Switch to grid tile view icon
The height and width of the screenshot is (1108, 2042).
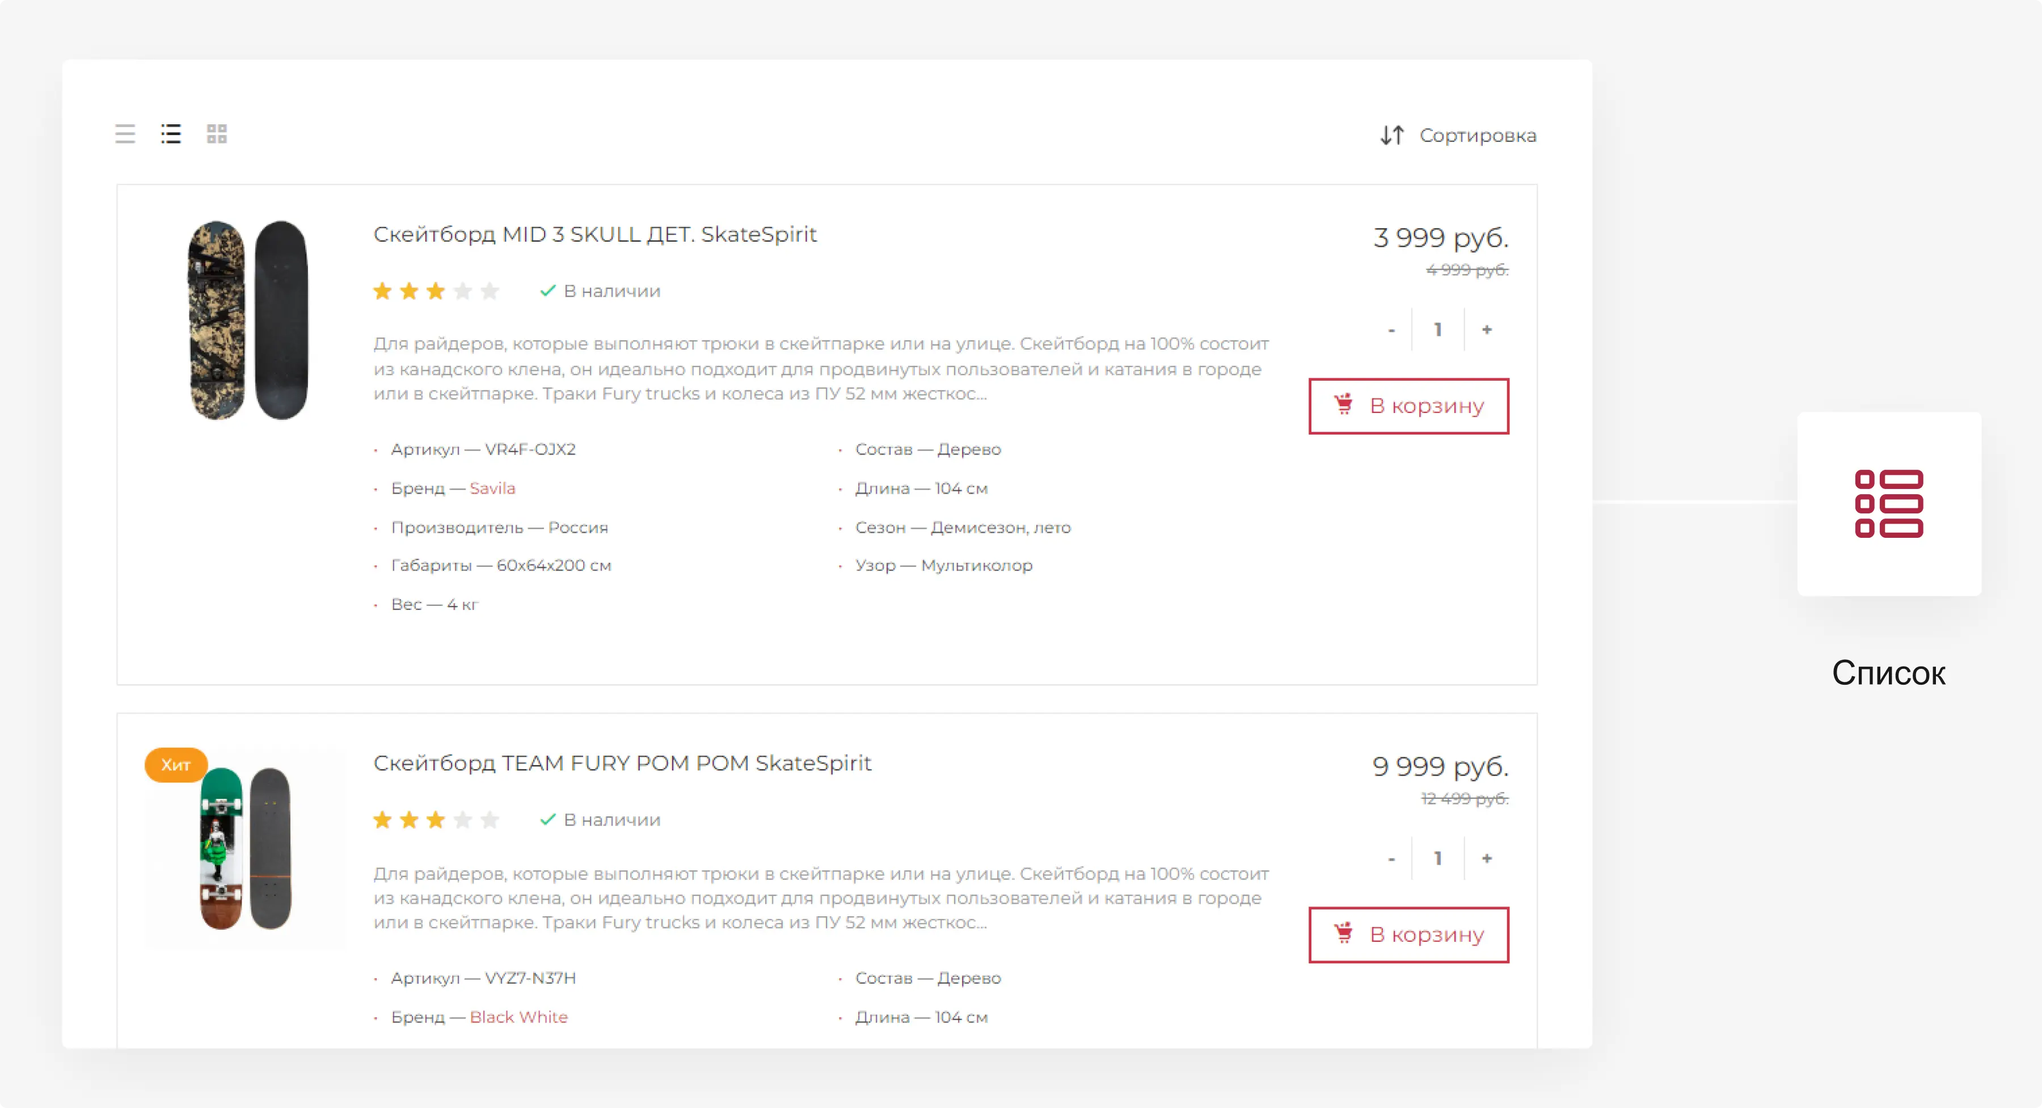coord(217,134)
